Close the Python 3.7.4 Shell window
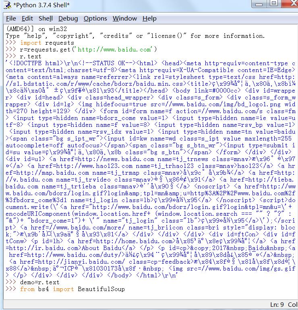 [x=291, y=4]
